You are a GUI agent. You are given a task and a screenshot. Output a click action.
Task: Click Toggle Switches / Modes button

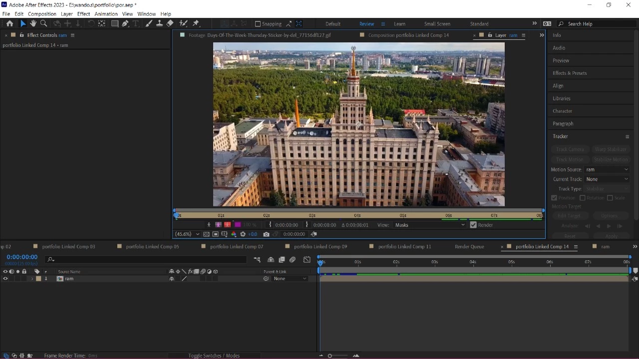(x=214, y=356)
